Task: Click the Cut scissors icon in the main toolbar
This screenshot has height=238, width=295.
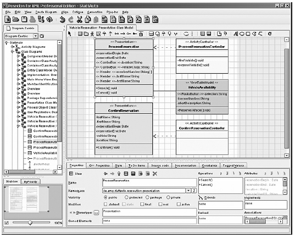Action: [x=80, y=19]
